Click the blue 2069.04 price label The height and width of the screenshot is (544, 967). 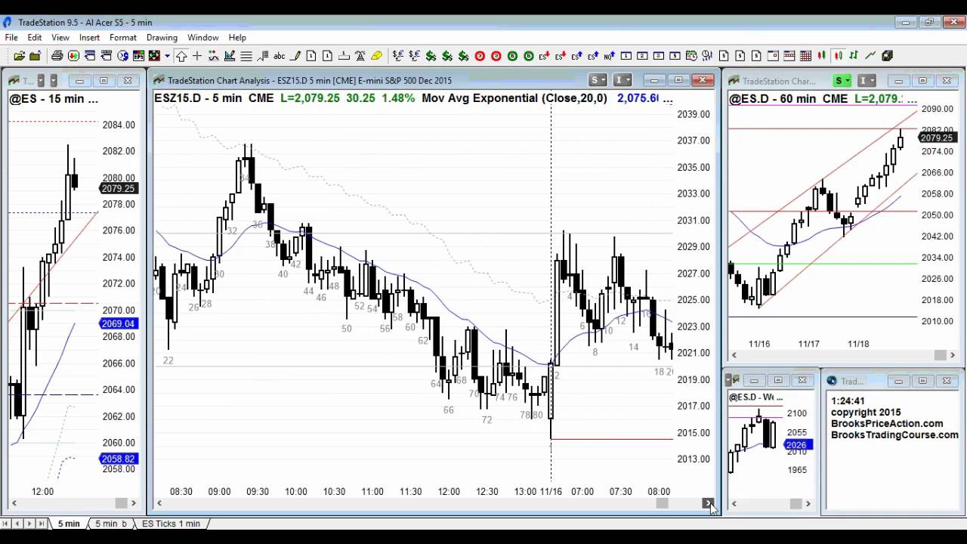(117, 324)
